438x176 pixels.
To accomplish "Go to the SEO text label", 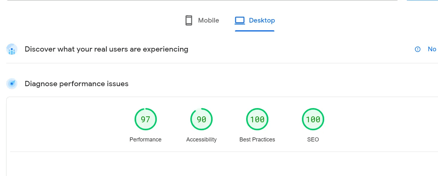I will coord(313,140).
